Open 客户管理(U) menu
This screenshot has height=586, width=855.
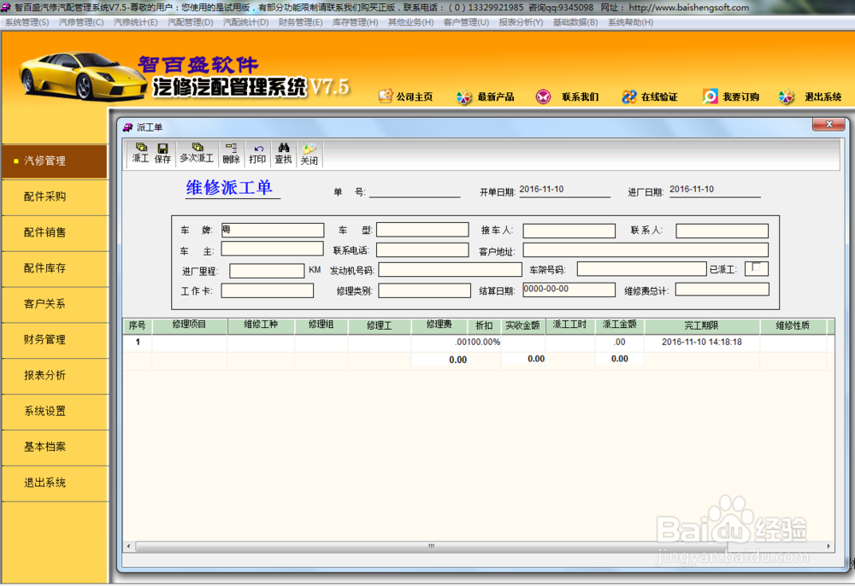(466, 22)
